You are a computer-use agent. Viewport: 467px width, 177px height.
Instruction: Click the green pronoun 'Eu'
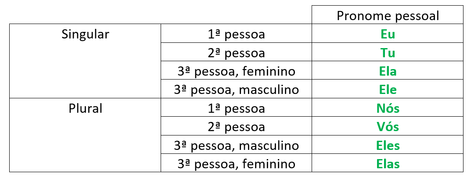tap(388, 35)
